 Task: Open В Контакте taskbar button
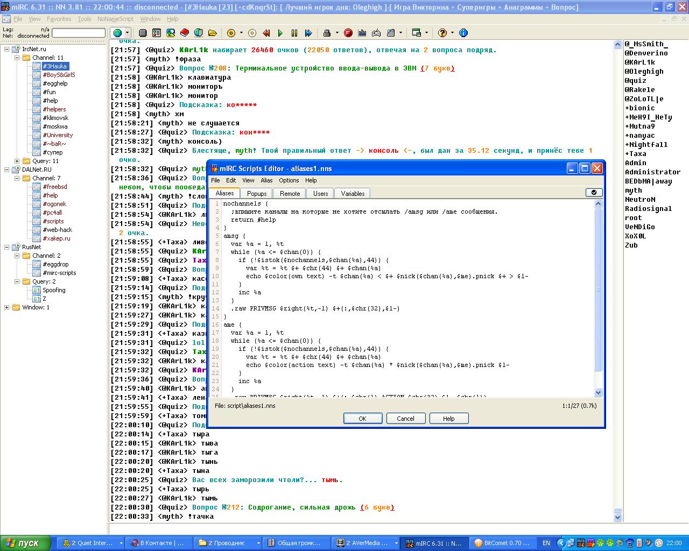tap(159, 543)
